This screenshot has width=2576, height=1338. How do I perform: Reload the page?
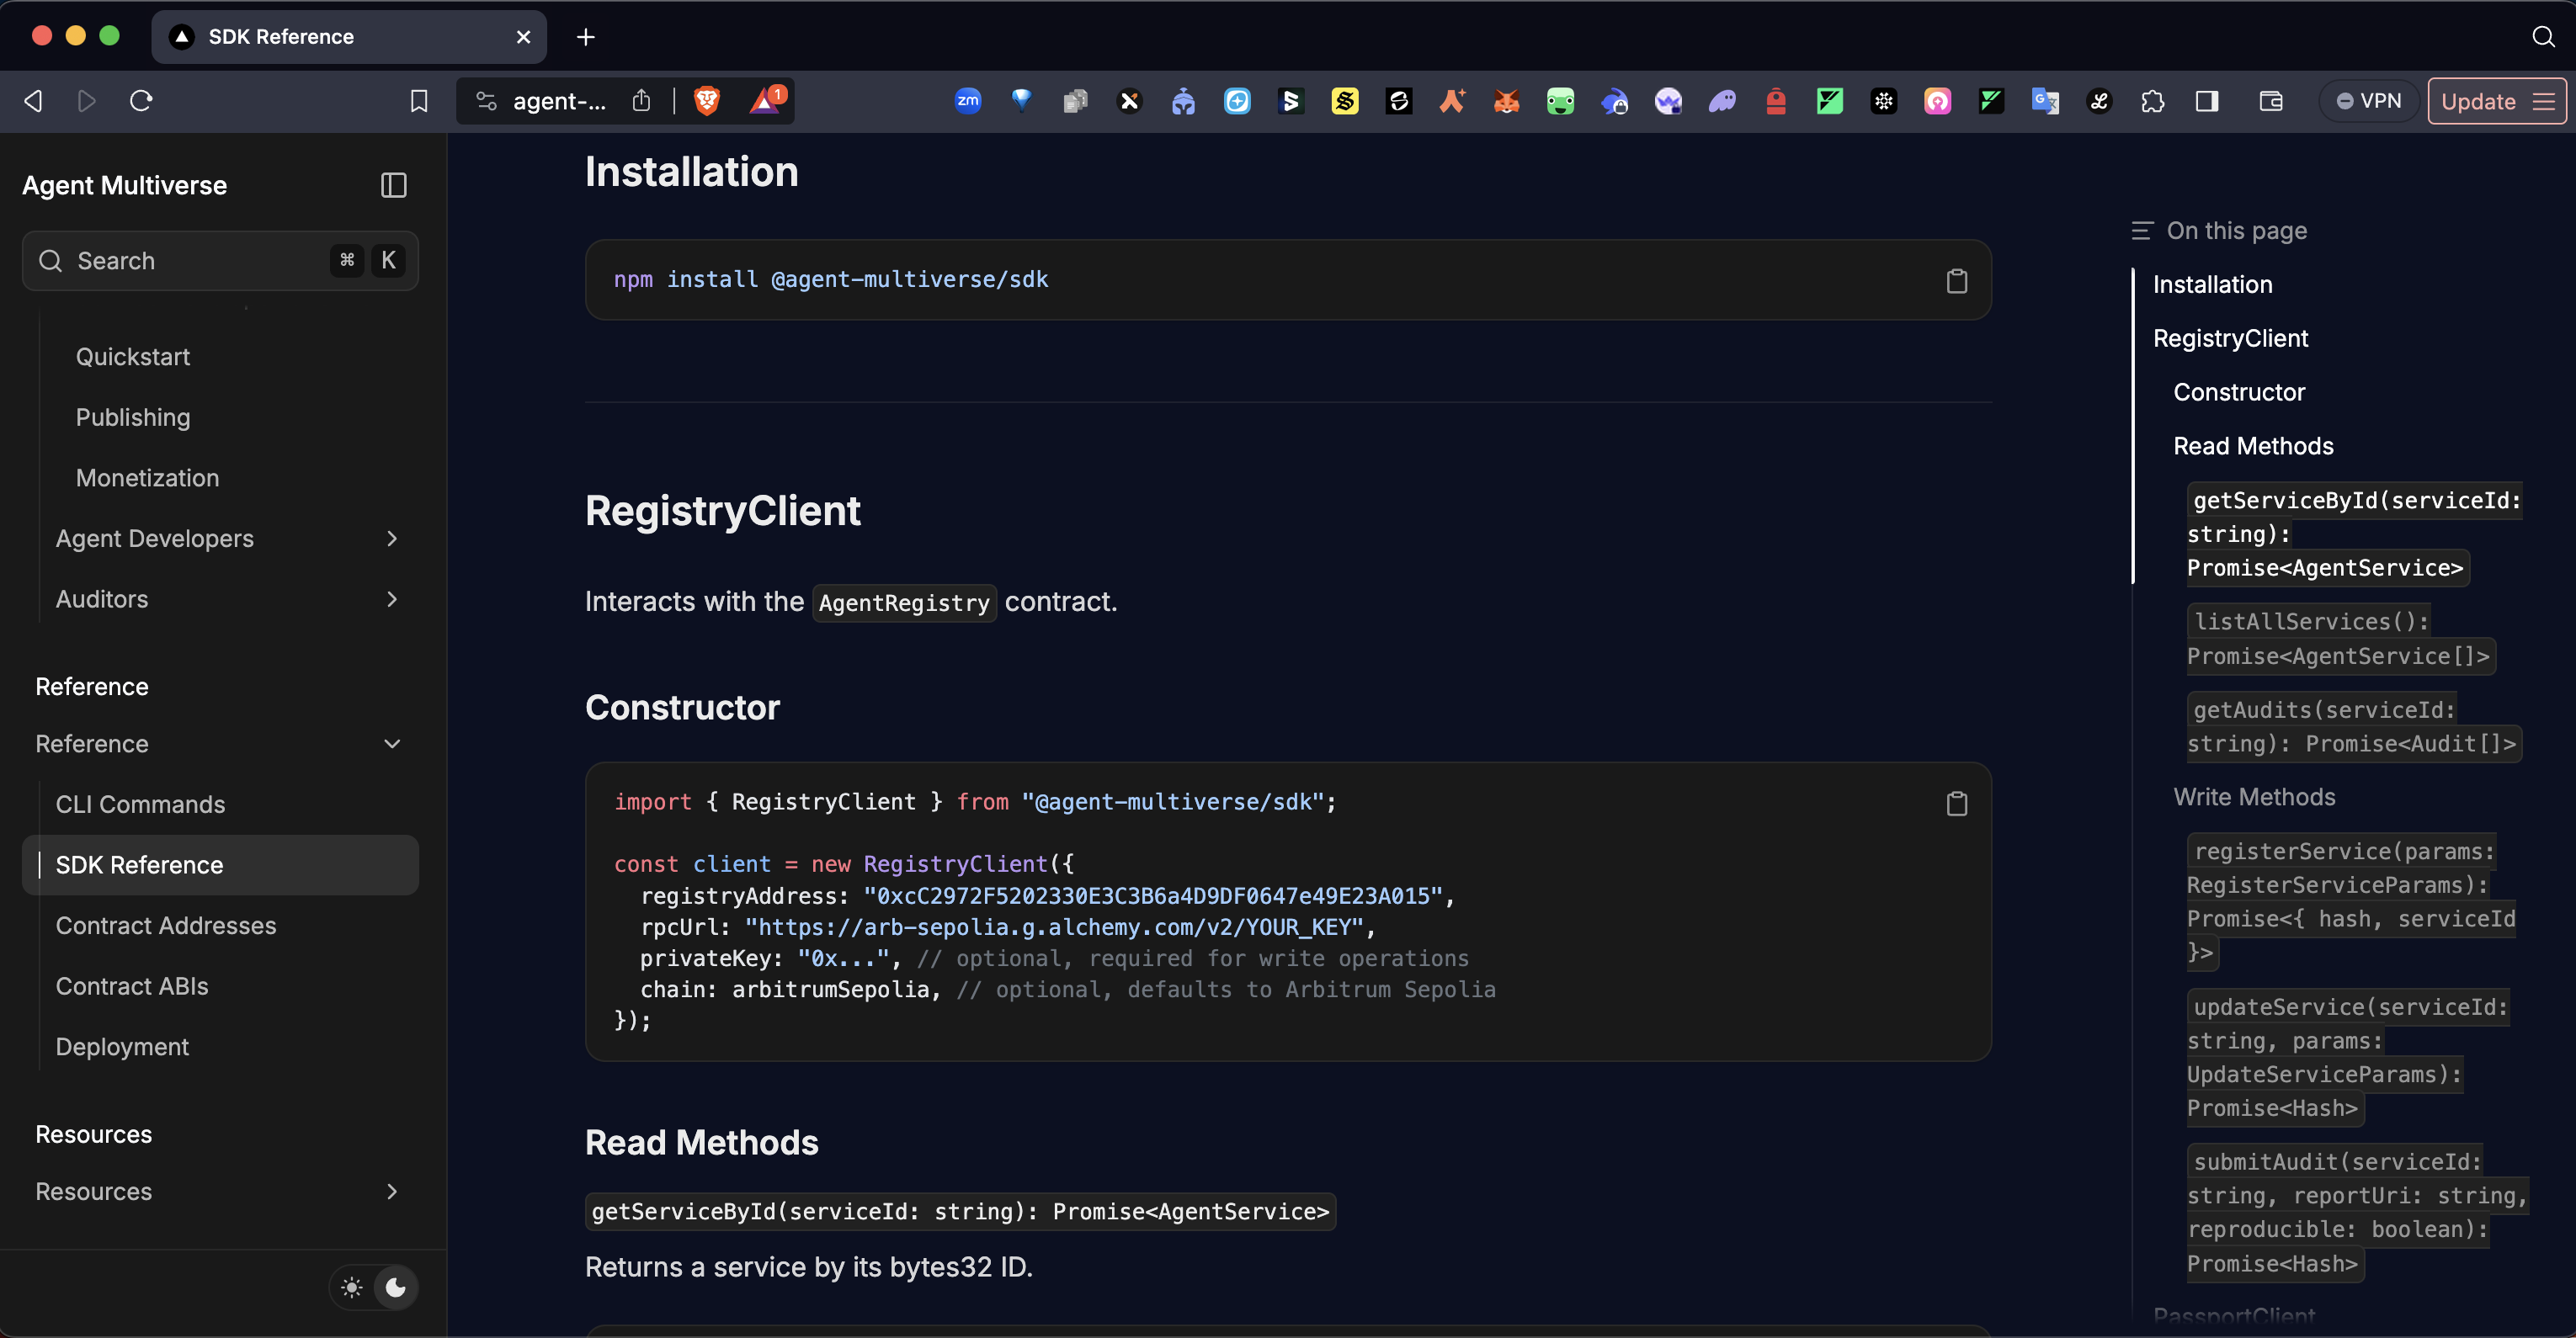pos(141,101)
